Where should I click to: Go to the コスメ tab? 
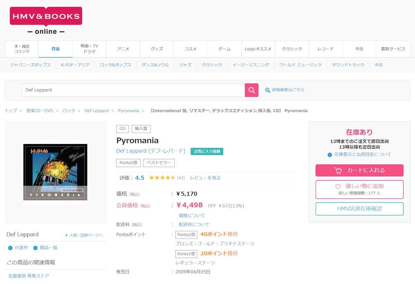pos(191,49)
